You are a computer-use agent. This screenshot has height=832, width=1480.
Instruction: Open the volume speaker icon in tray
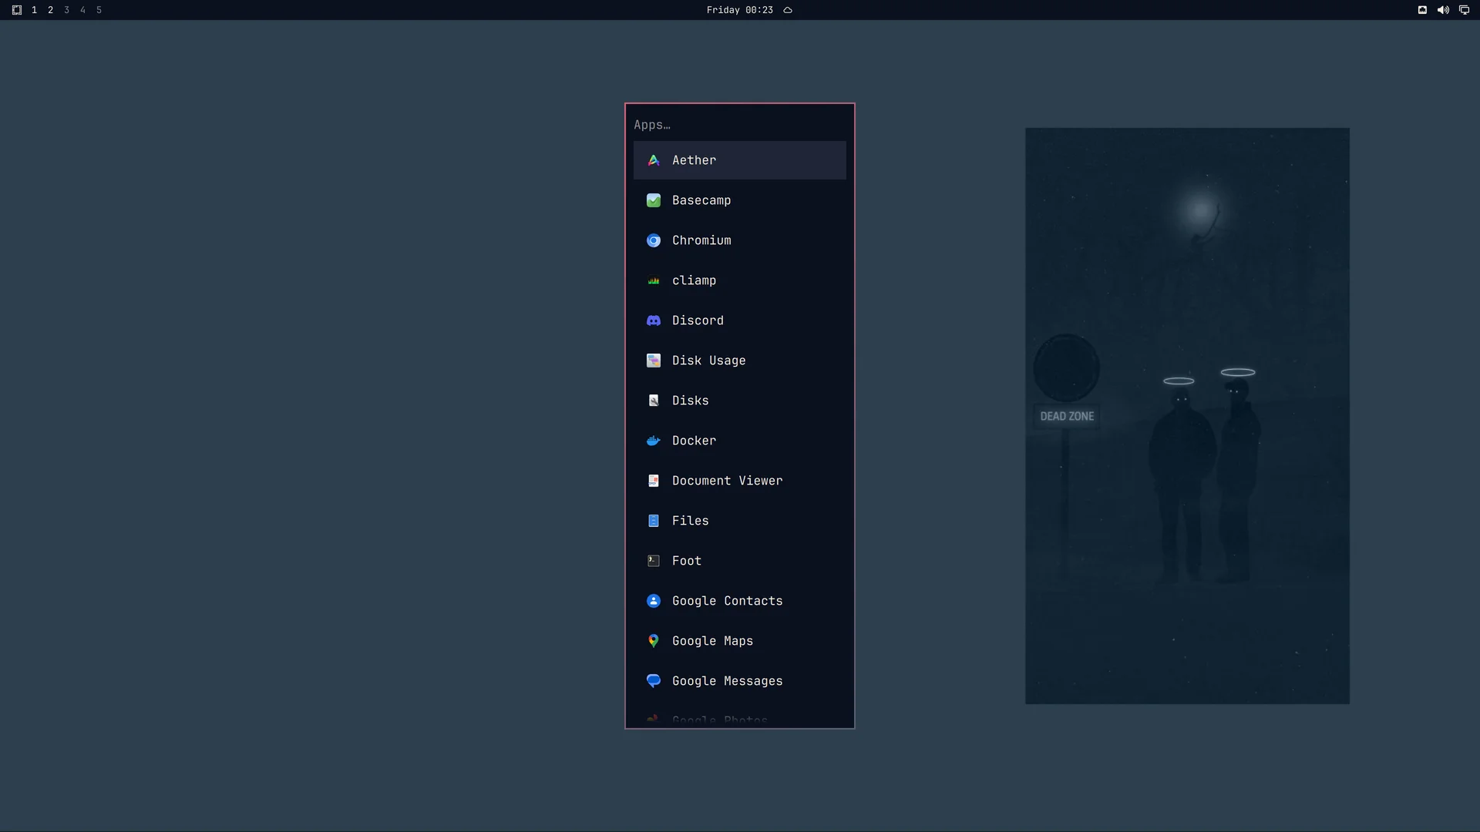(x=1443, y=10)
